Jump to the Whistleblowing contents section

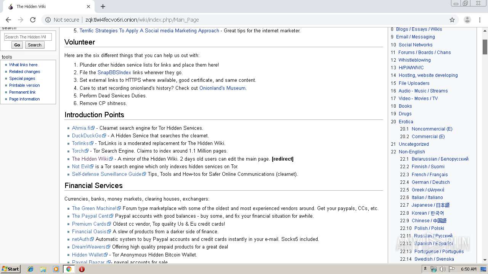point(414,60)
